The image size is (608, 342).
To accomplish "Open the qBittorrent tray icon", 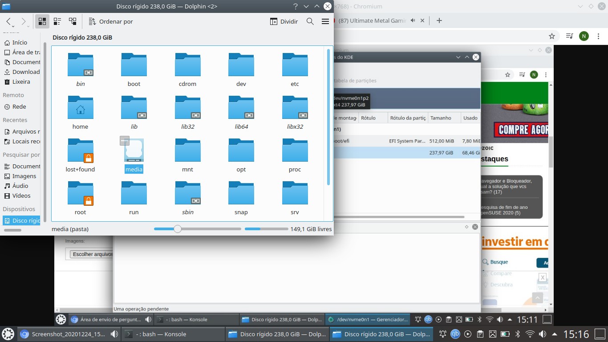I will pyautogui.click(x=455, y=334).
